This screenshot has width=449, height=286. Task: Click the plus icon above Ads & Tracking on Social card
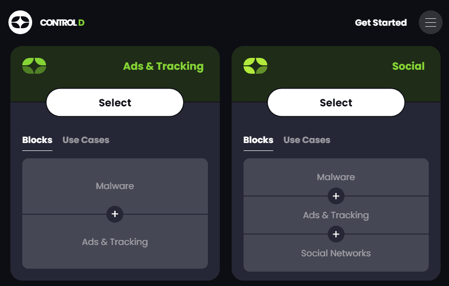coord(336,196)
